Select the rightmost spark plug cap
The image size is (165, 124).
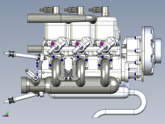99,10
